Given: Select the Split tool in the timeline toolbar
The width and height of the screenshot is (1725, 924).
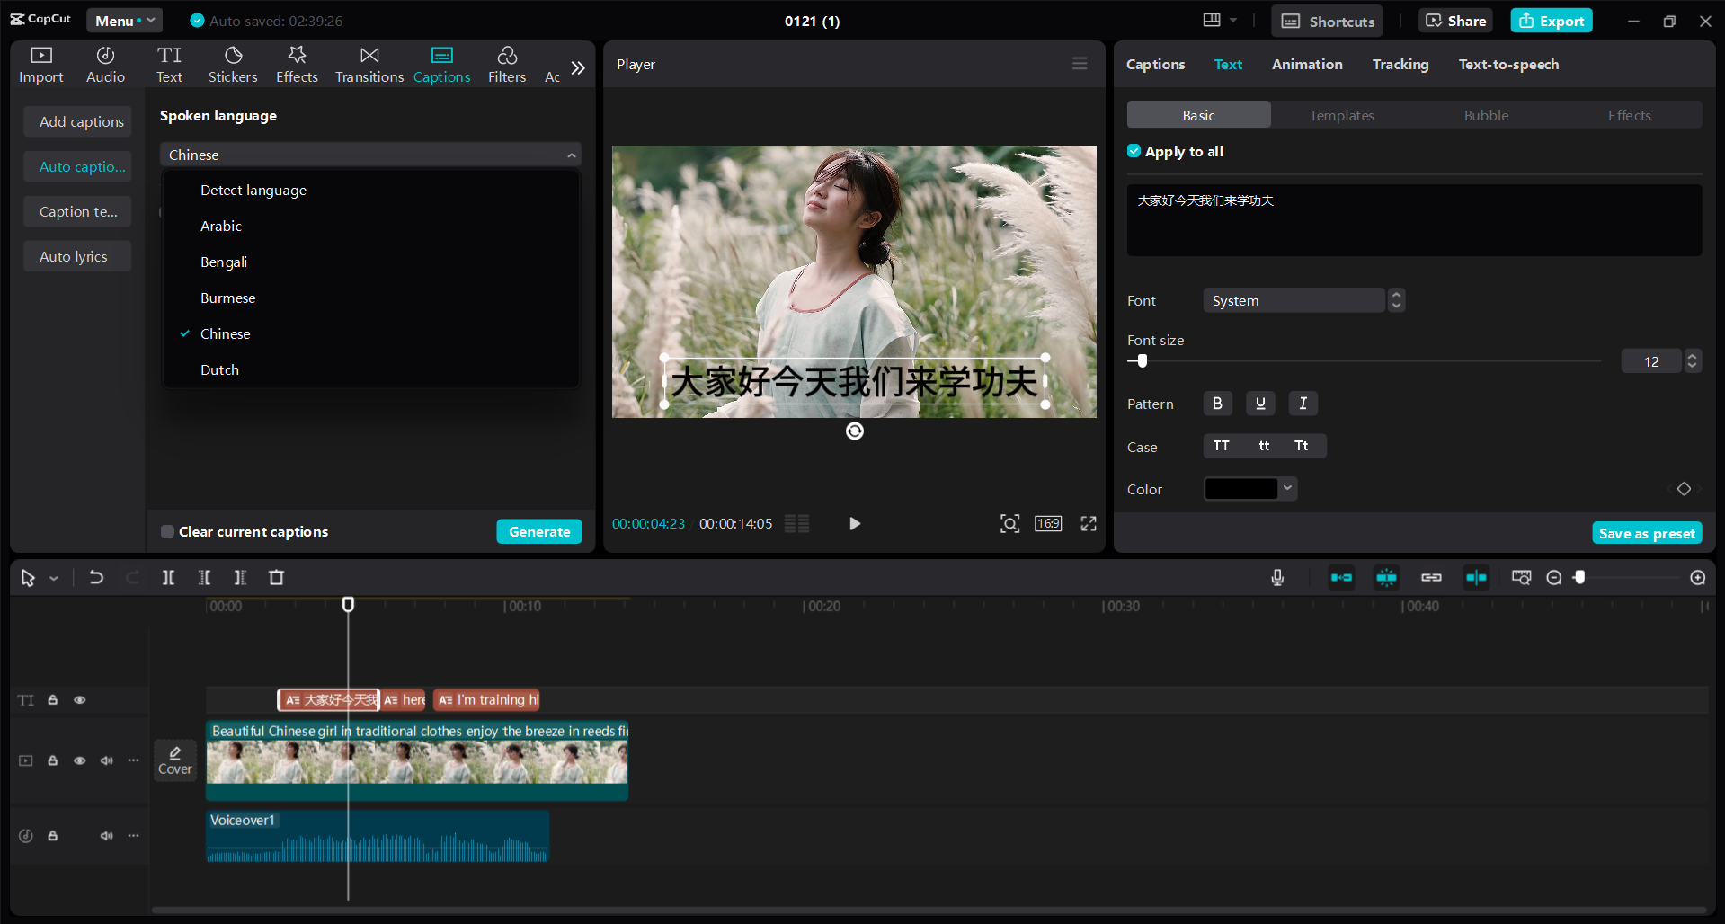Looking at the screenshot, I should [168, 577].
